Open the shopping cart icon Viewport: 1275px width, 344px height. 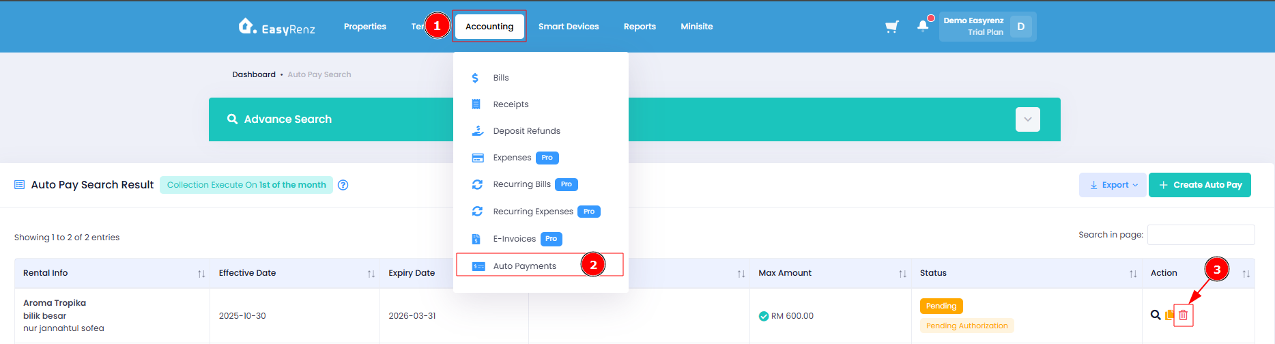point(891,27)
